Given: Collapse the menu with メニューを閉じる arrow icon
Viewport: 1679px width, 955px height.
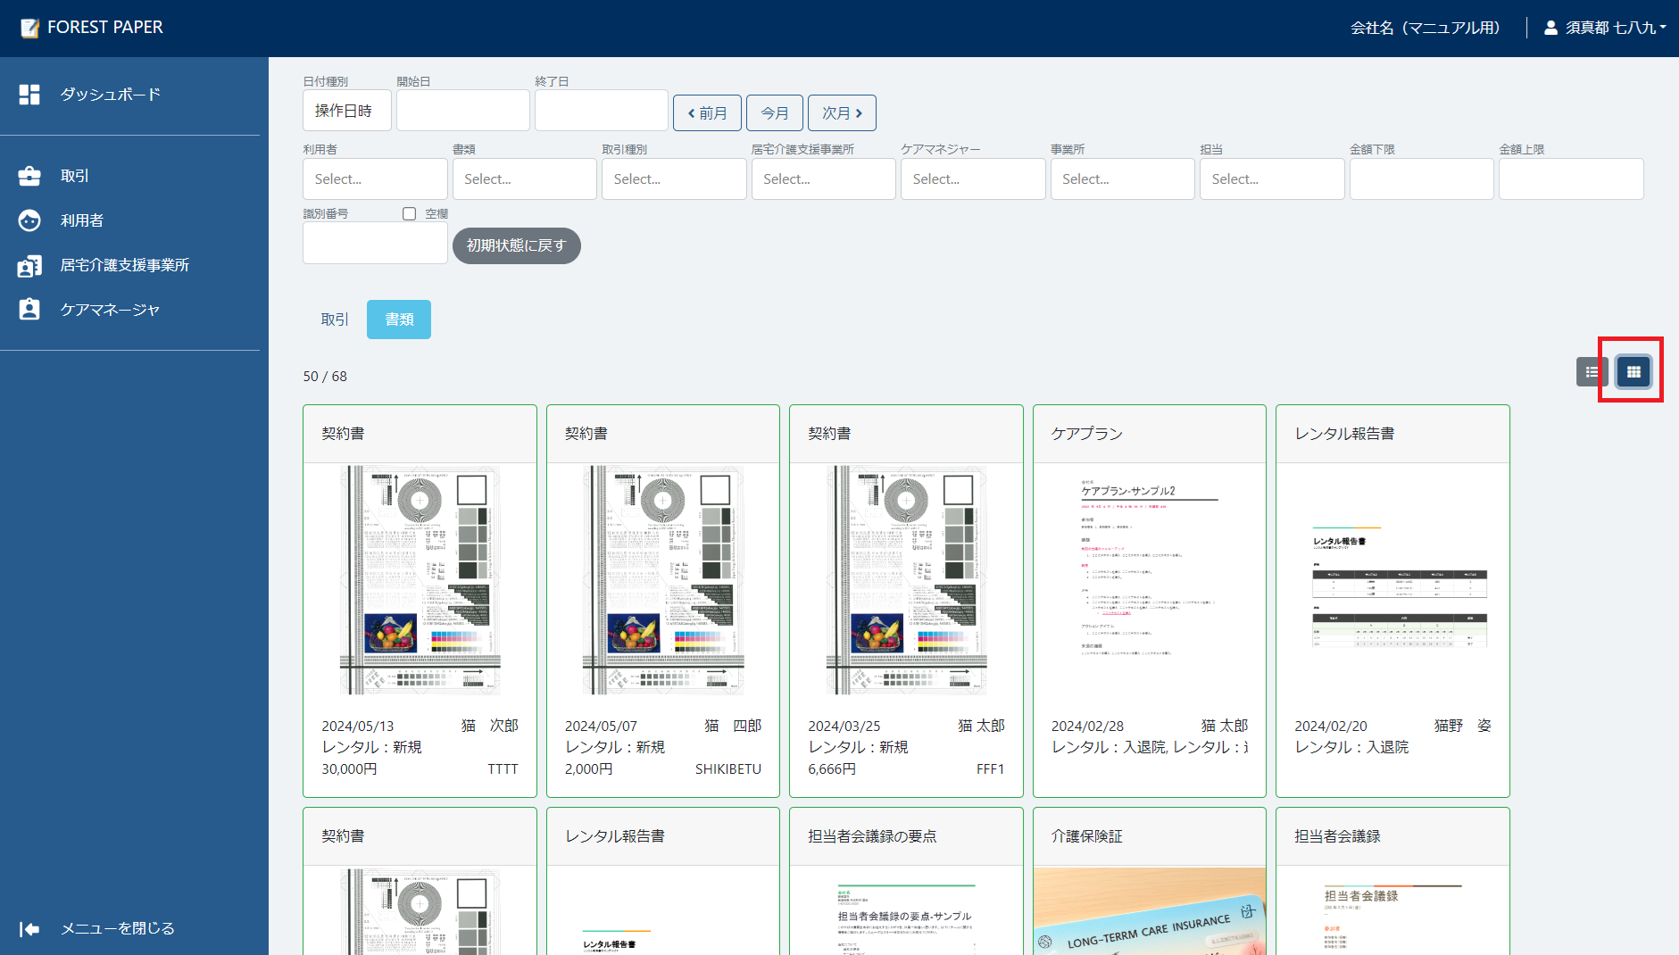Looking at the screenshot, I should (x=29, y=929).
